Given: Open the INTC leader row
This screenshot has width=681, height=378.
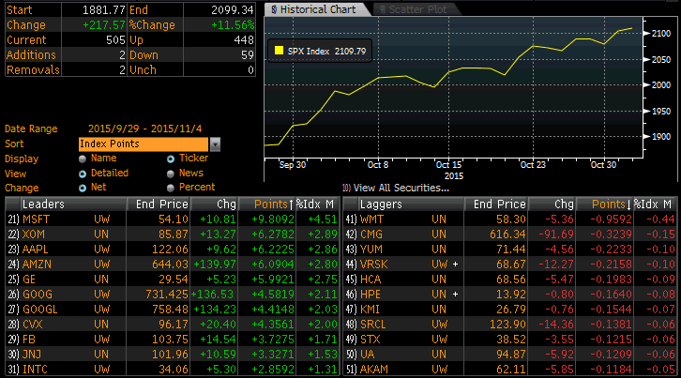Looking at the screenshot, I should [173, 369].
